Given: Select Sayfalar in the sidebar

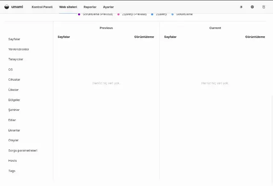Looking at the screenshot, I should (x=14, y=39).
